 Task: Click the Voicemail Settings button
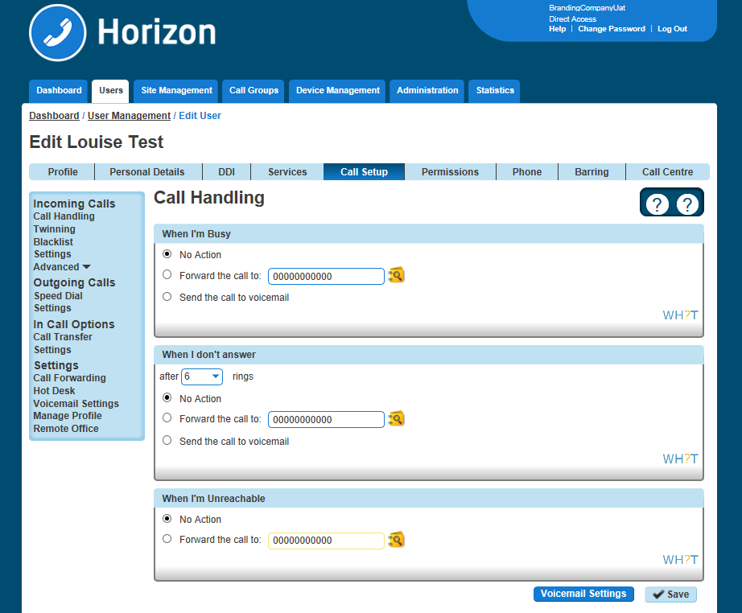pyautogui.click(x=583, y=594)
